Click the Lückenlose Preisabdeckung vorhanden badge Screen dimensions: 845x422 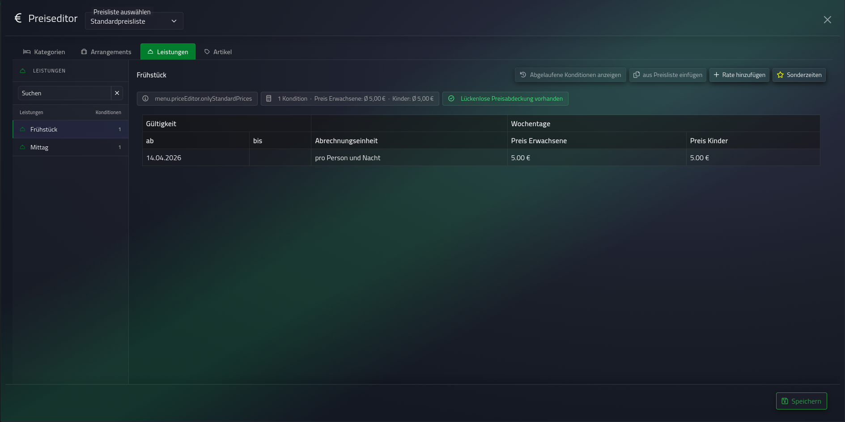tap(505, 98)
